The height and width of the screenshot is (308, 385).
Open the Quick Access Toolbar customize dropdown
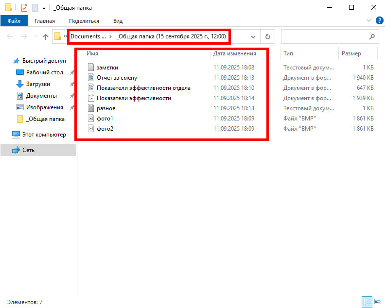(44, 8)
